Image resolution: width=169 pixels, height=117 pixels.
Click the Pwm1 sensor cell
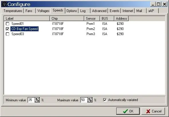click(91, 24)
